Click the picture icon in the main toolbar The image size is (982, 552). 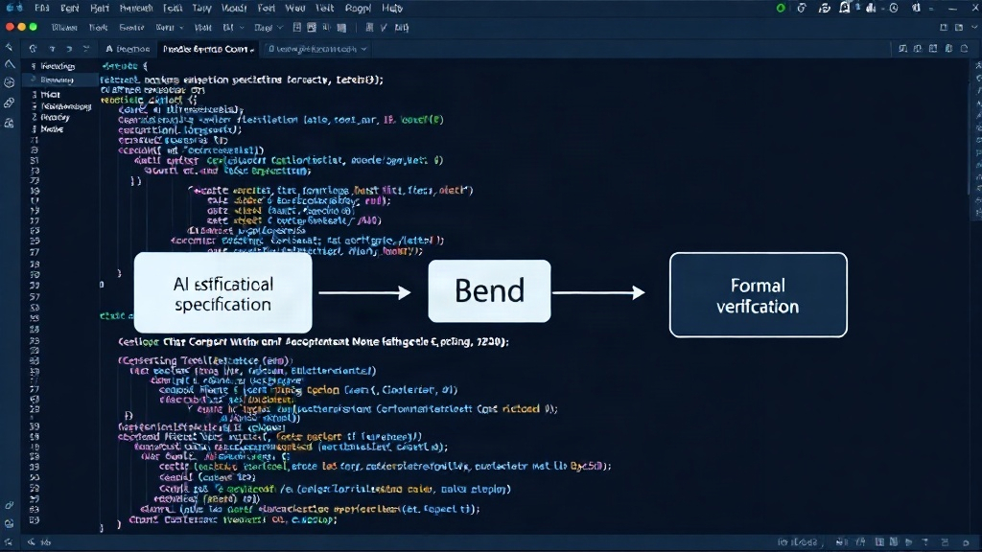[312, 28]
